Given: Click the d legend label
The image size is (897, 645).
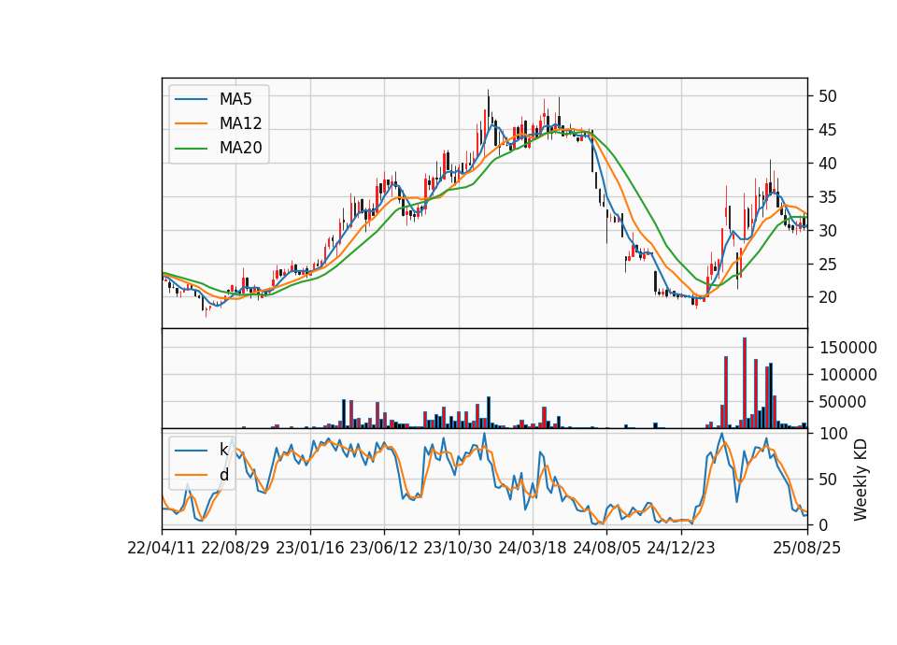Looking at the screenshot, I should (x=224, y=475).
